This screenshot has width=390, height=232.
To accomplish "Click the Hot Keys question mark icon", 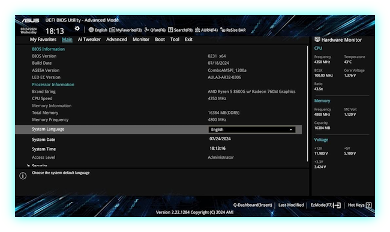I will (x=368, y=205).
